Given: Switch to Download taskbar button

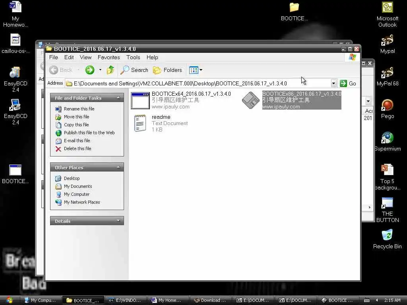Looking at the screenshot, I should [211, 300].
